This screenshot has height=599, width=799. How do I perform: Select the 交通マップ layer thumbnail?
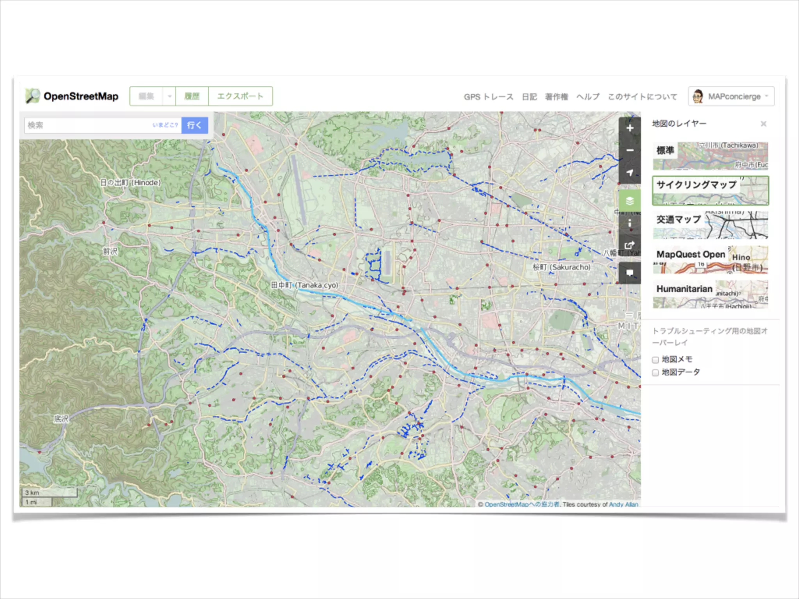click(x=710, y=225)
